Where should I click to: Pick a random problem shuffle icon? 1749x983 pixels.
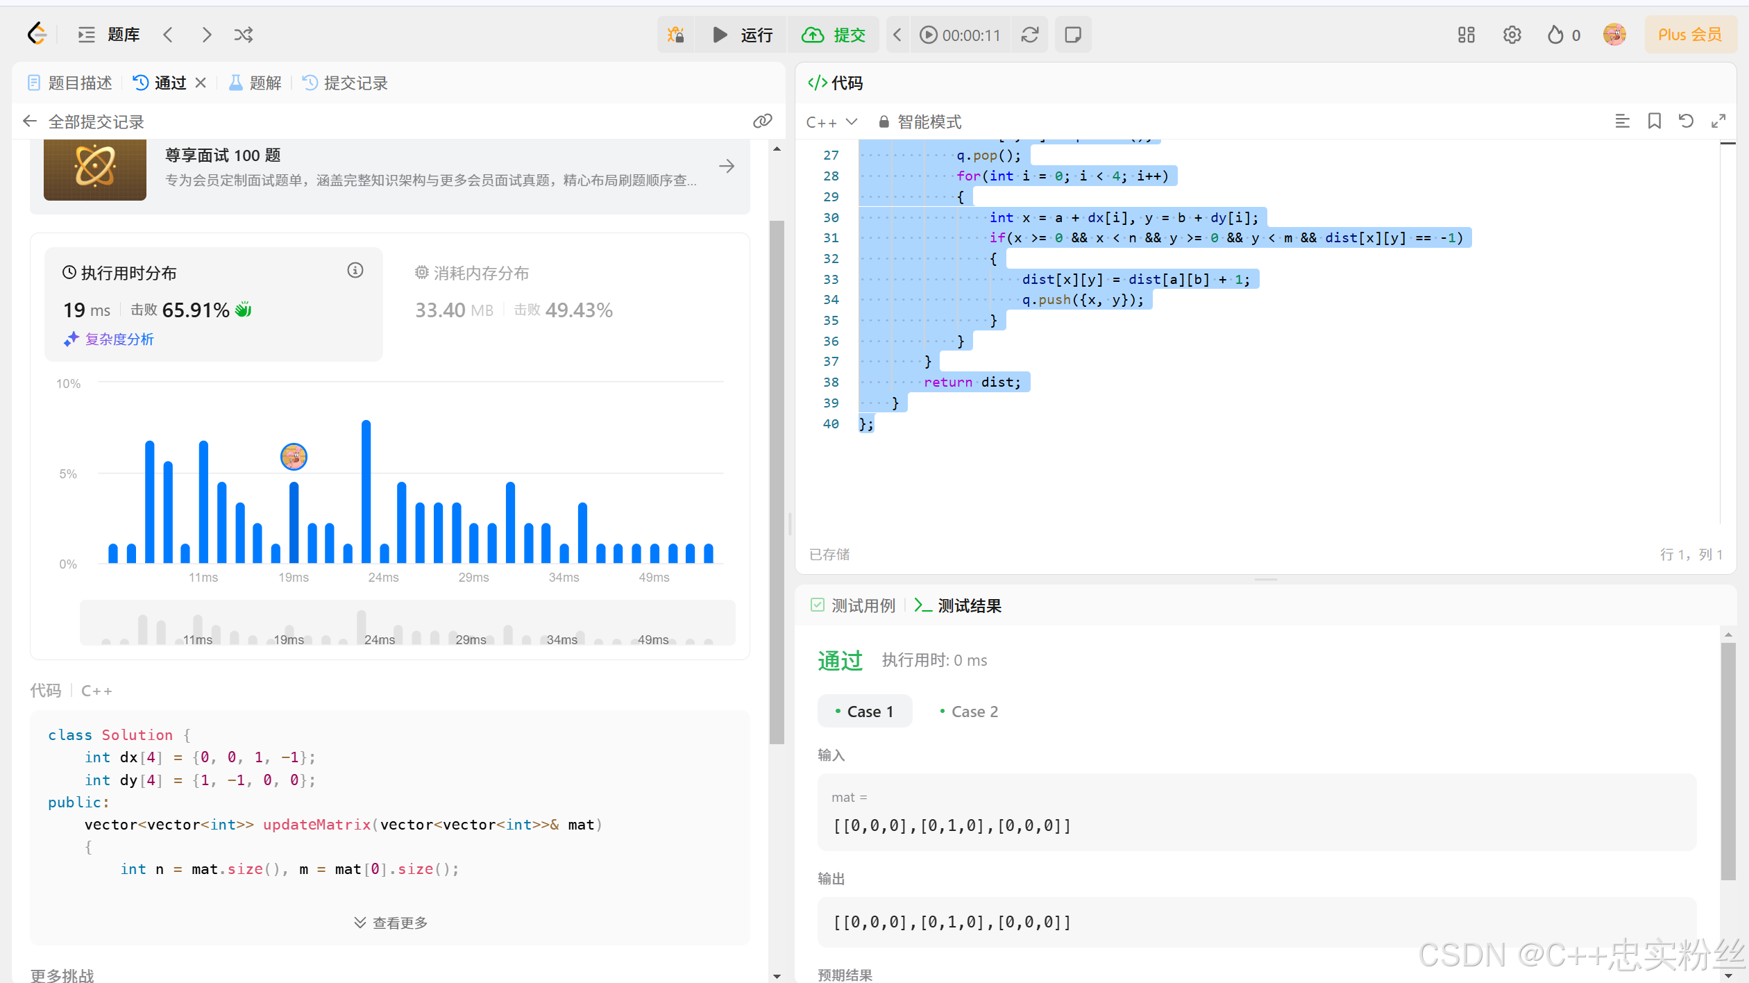(244, 35)
